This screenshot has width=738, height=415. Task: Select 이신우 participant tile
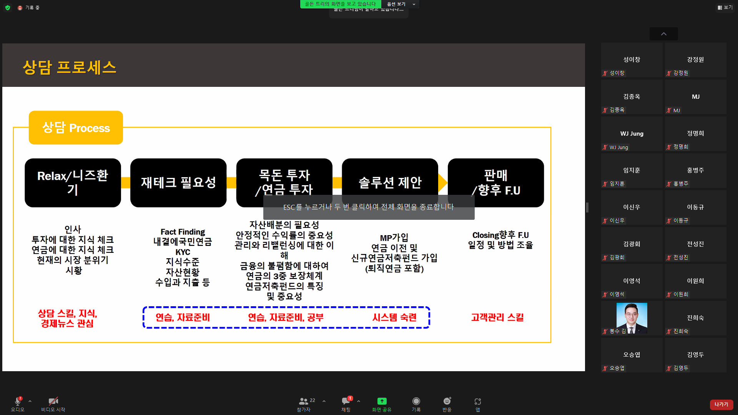click(x=632, y=207)
